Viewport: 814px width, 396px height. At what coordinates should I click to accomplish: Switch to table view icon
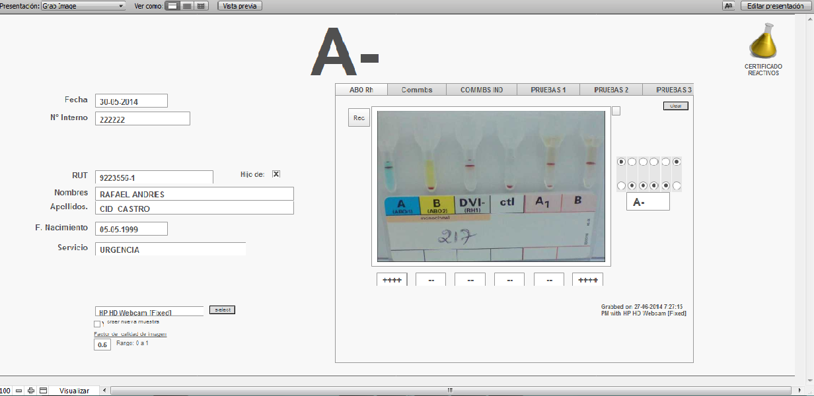pyautogui.click(x=202, y=6)
